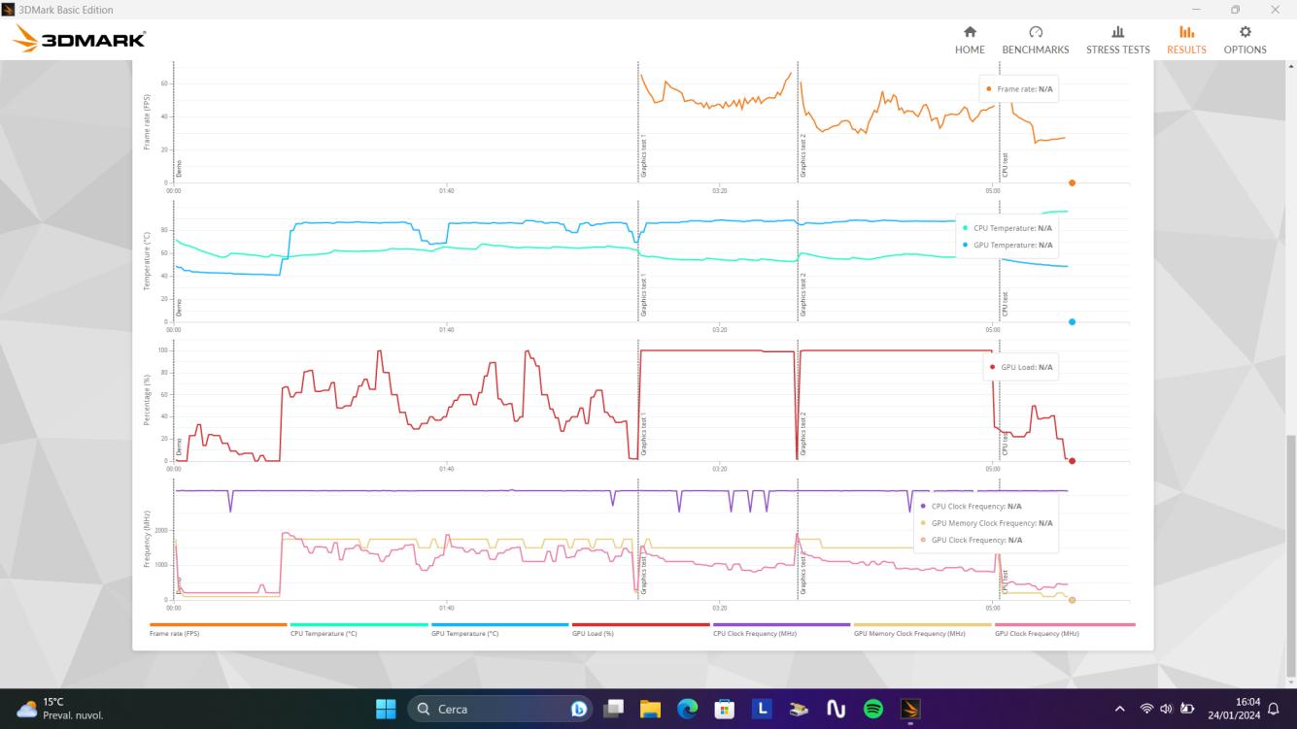Go to the HOME section
The width and height of the screenshot is (1297, 729).
pos(969,40)
